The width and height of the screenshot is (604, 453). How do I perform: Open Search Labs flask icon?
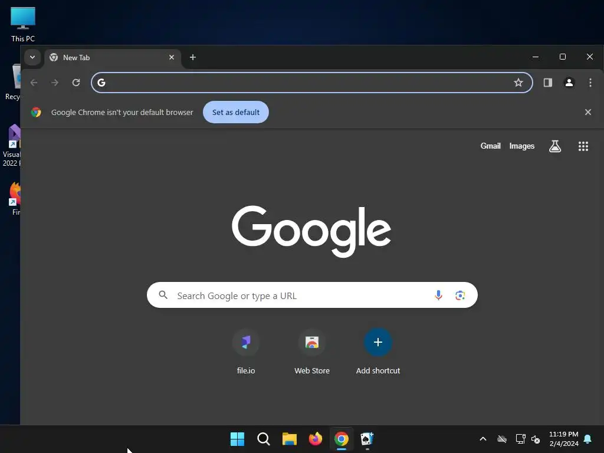click(x=554, y=146)
